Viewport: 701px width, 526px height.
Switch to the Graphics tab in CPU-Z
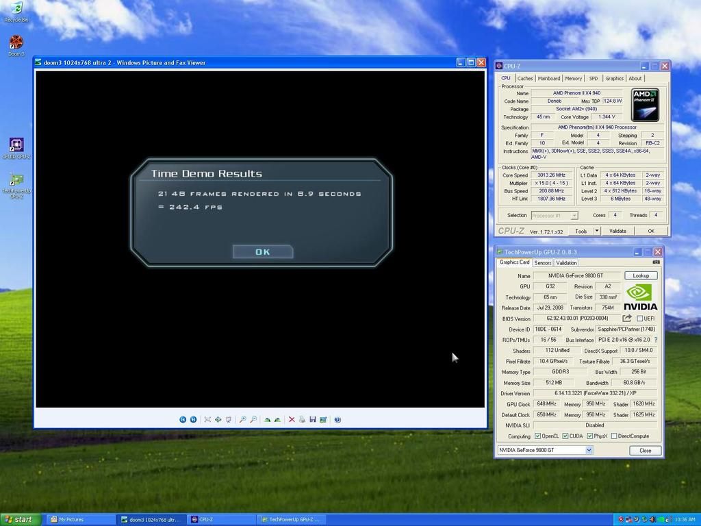614,78
